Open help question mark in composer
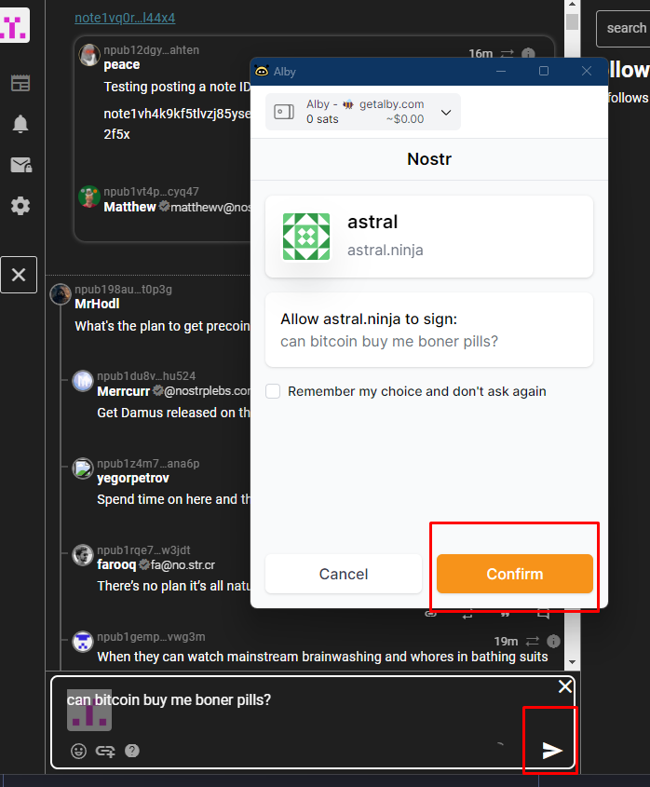650x787 pixels. click(132, 751)
